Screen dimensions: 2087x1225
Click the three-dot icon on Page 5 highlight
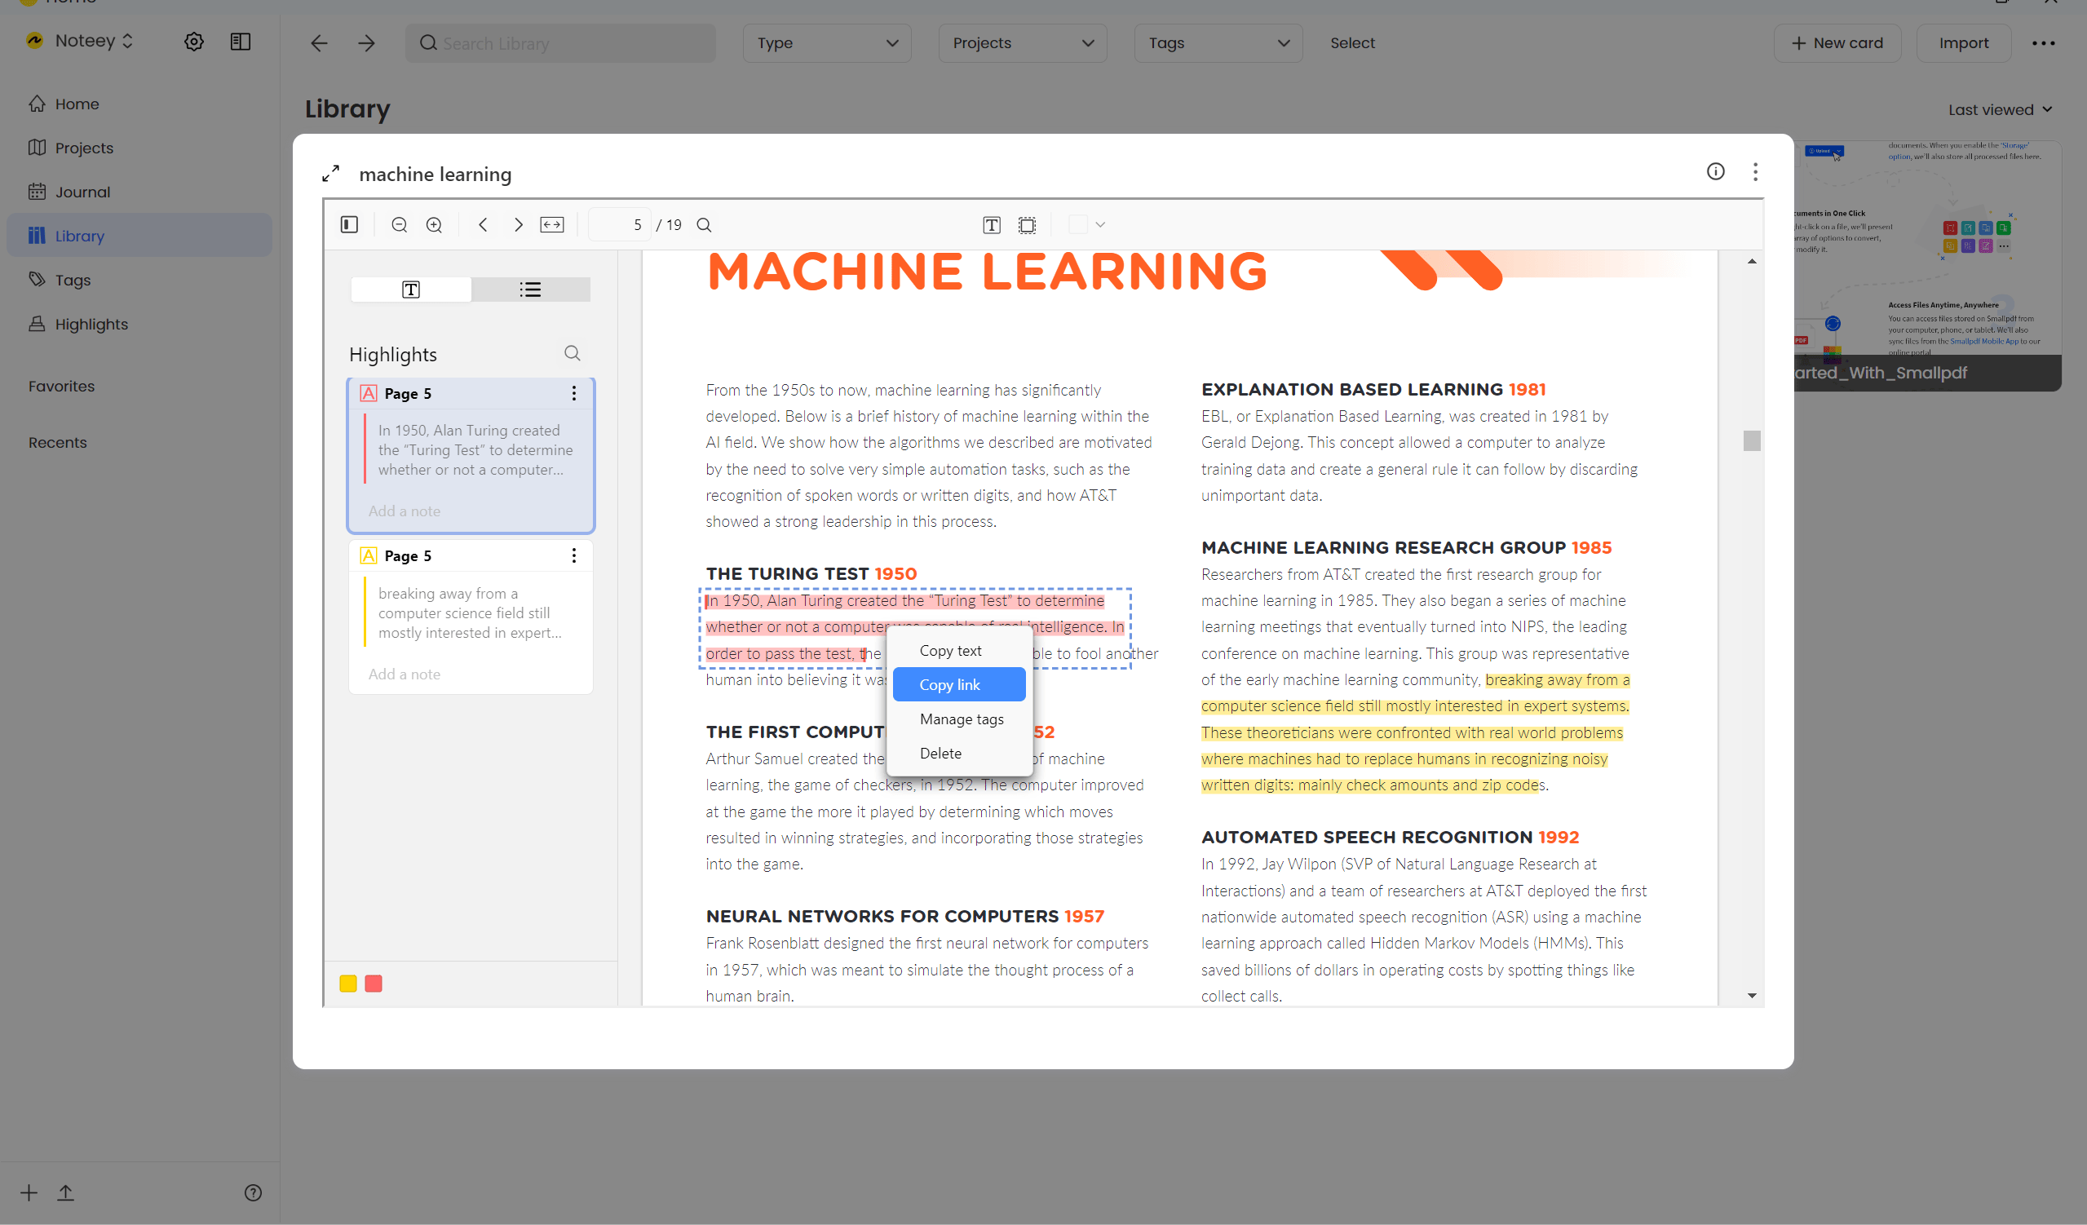(575, 394)
